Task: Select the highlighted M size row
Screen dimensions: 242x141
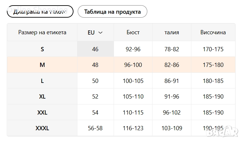Action: (x=42, y=65)
